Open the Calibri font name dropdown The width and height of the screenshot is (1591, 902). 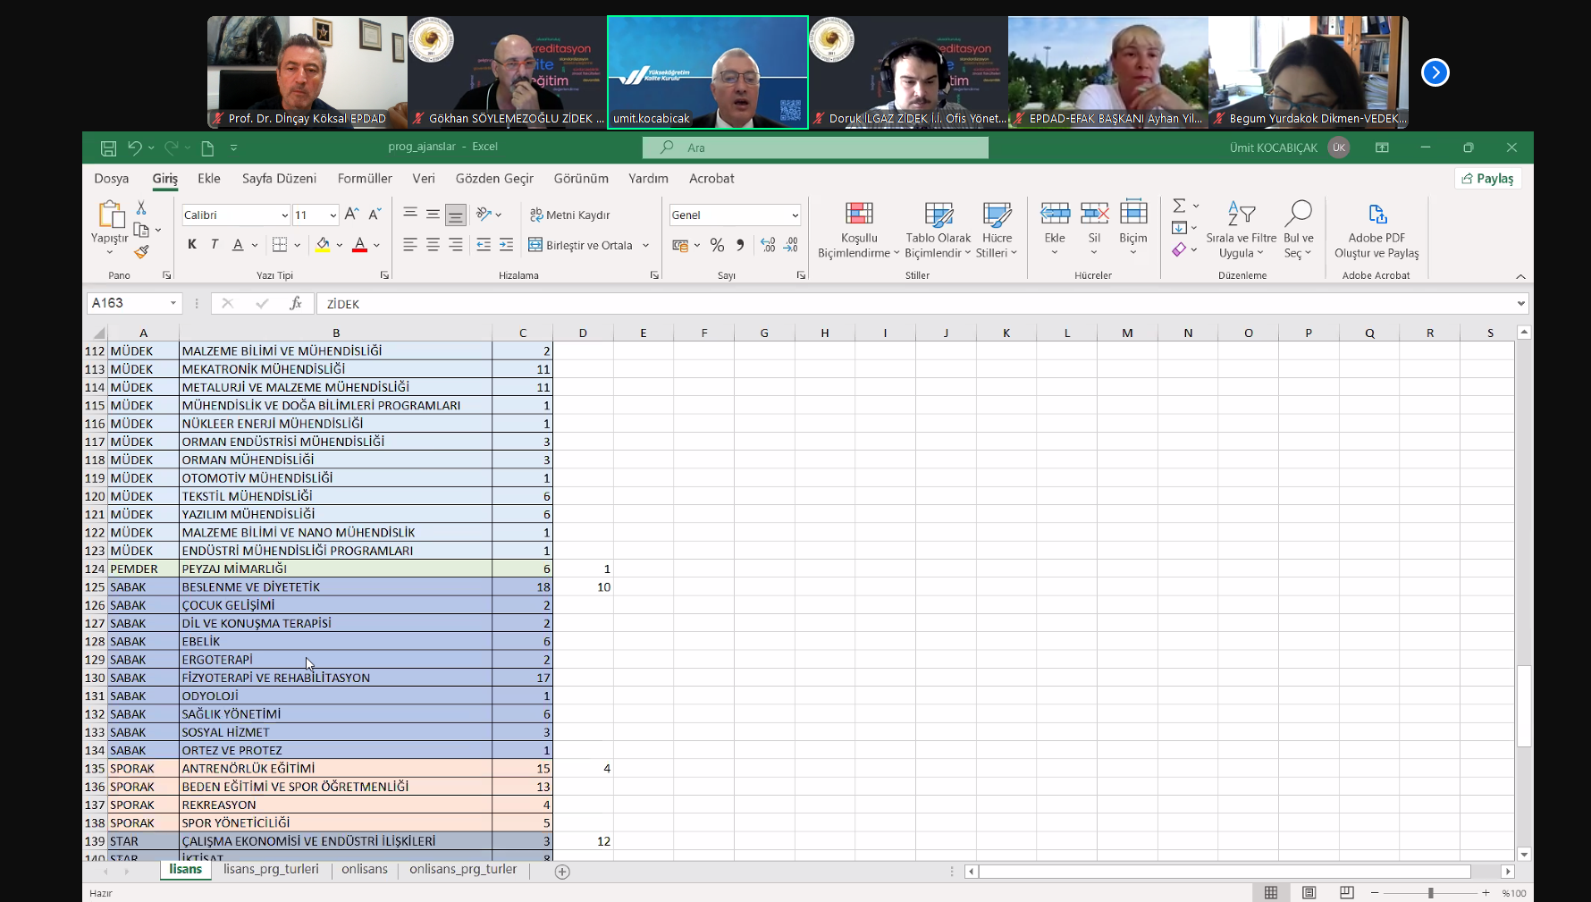284,215
